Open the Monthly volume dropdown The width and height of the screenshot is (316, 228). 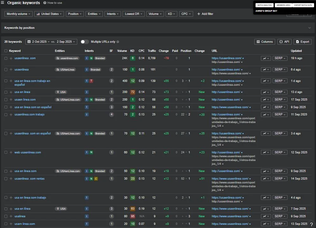click(18, 14)
